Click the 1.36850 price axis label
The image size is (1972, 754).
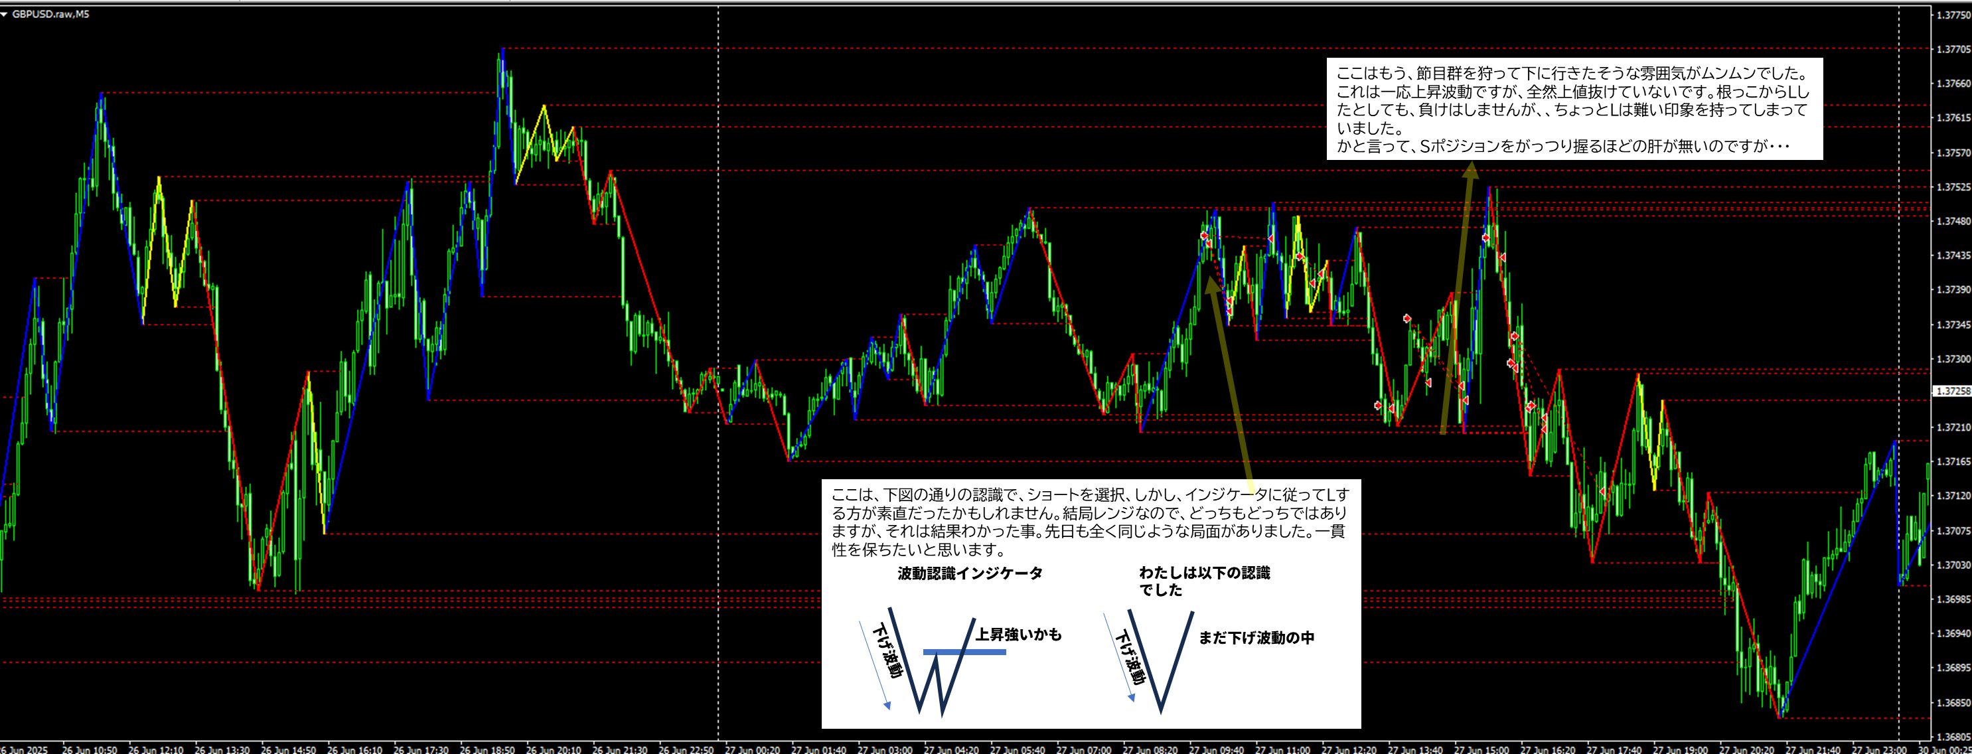coord(1953,702)
